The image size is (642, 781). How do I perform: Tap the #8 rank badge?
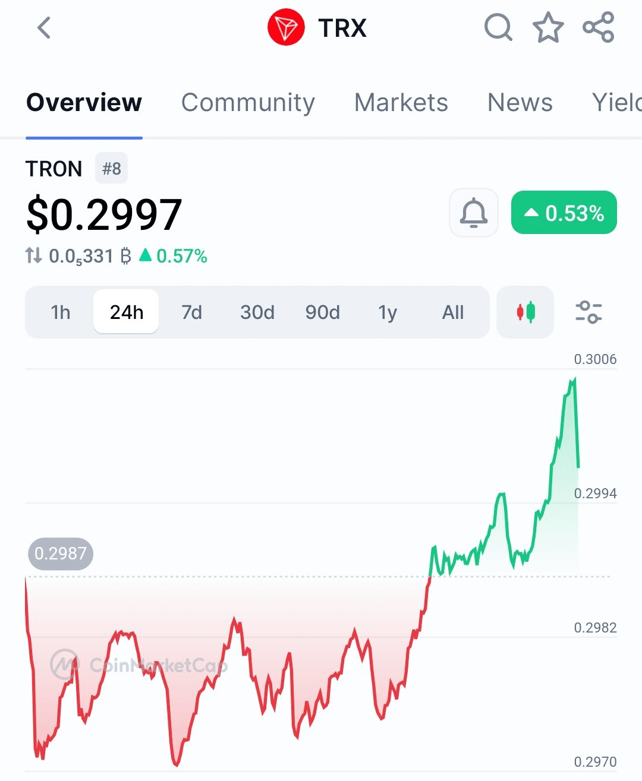[x=112, y=169]
